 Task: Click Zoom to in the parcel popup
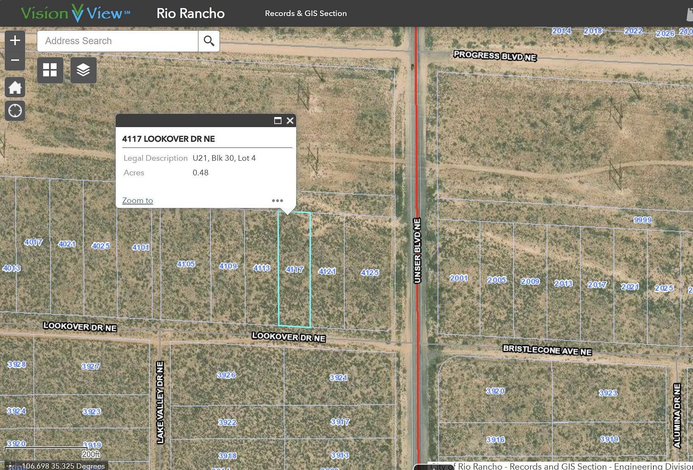137,200
